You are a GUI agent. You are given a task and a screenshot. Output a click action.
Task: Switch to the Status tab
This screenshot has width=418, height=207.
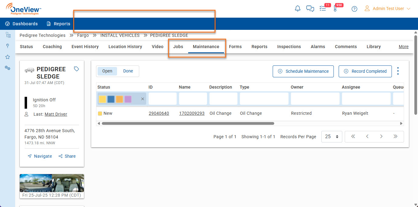26,47
